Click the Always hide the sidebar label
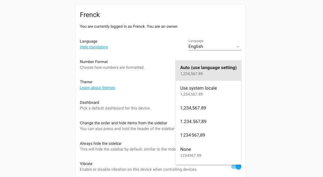Screen dimensions: 323x177 click(101, 144)
